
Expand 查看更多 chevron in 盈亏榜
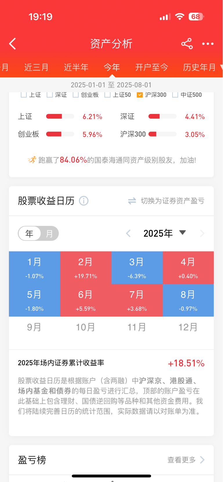[202, 460]
